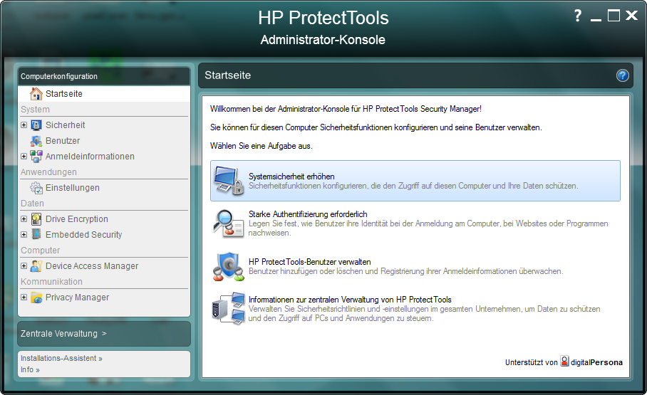Click the Einstellungen gear icon
This screenshot has width=647, height=395.
point(36,188)
